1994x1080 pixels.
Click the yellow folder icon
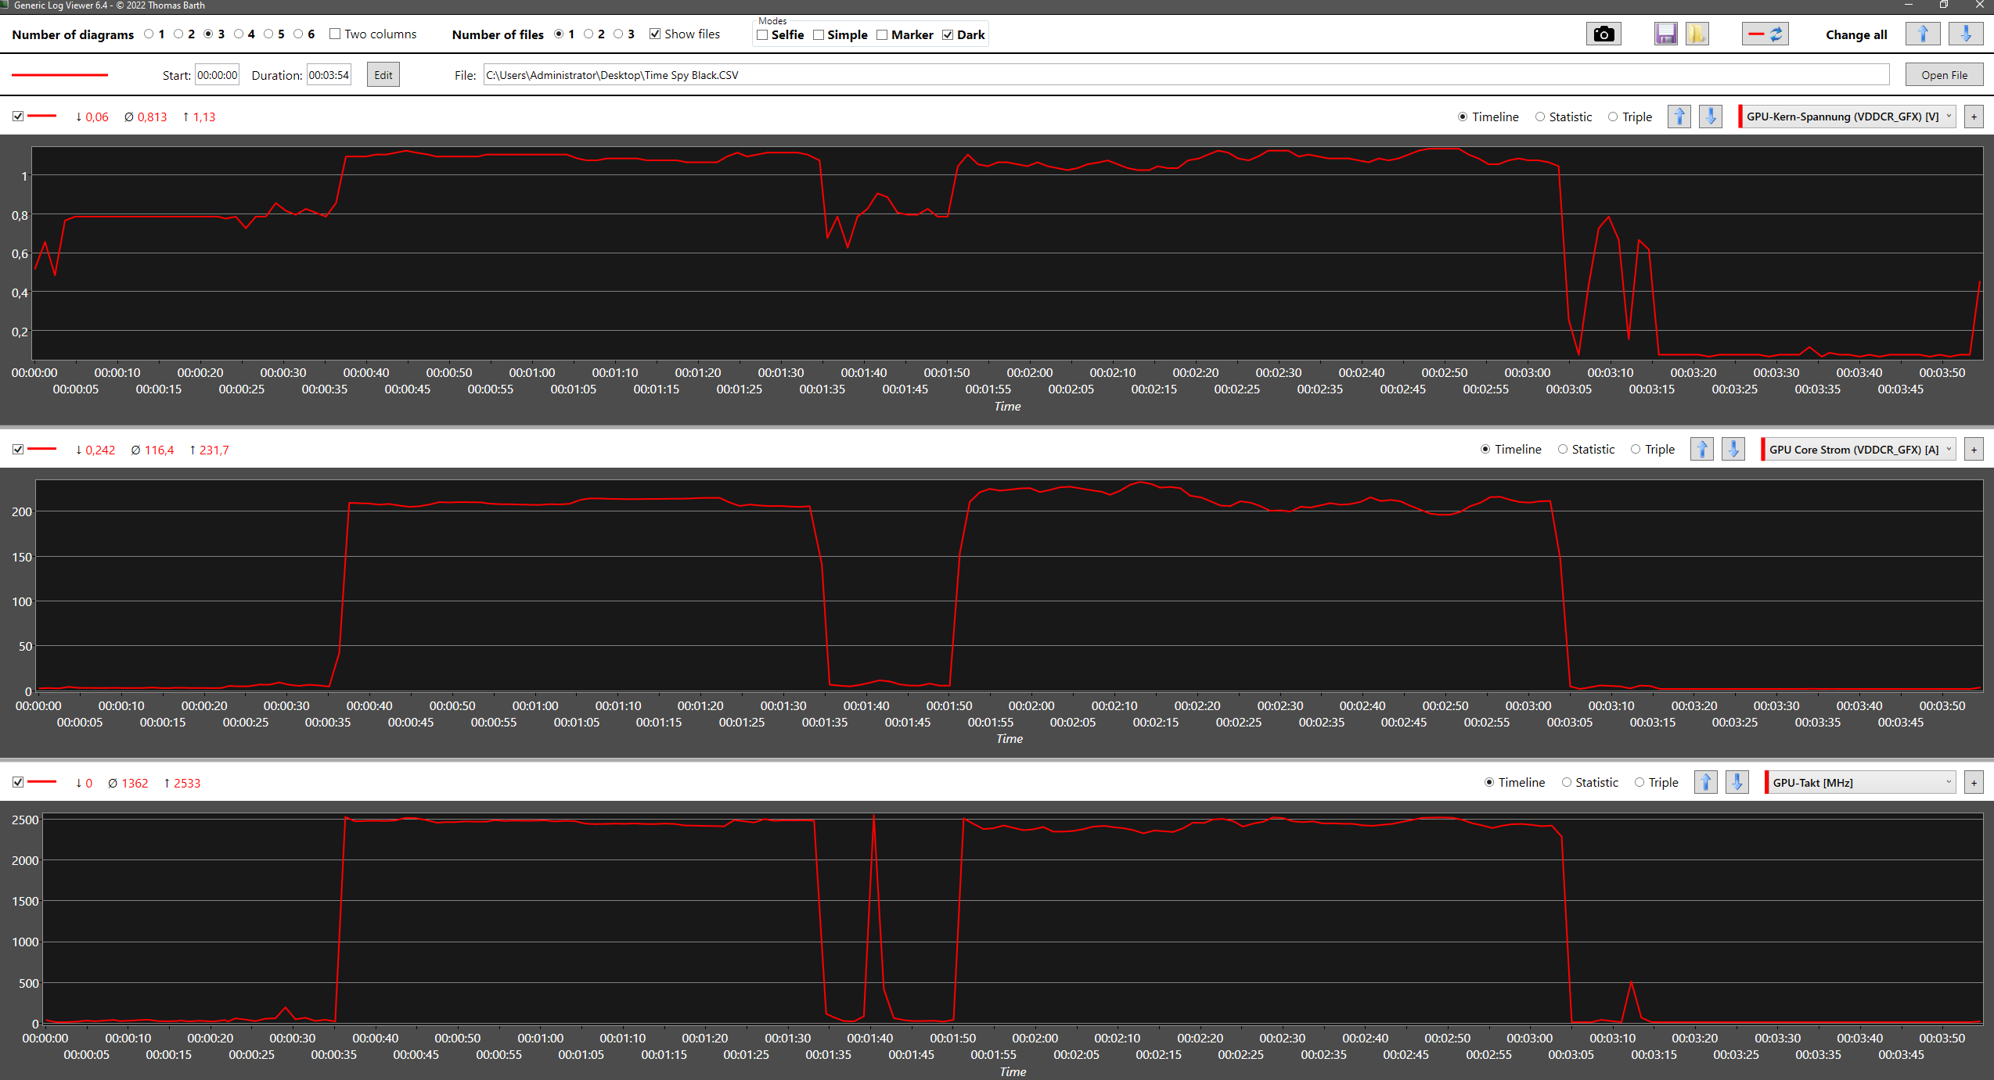[1697, 34]
